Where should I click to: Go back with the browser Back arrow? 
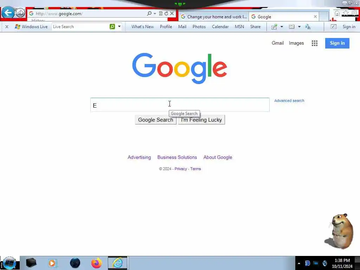click(x=8, y=13)
